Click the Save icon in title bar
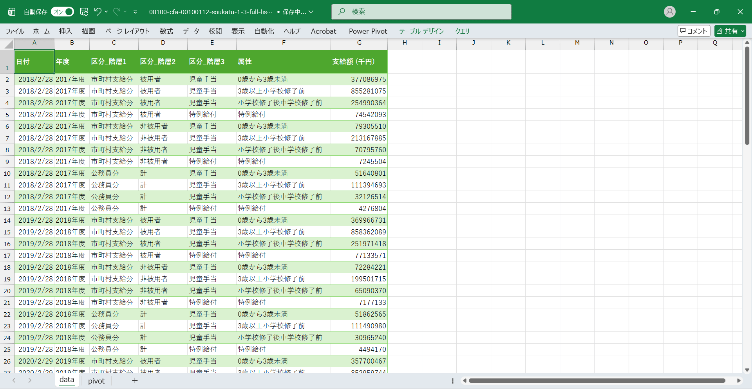The height and width of the screenshot is (389, 752). coord(84,12)
